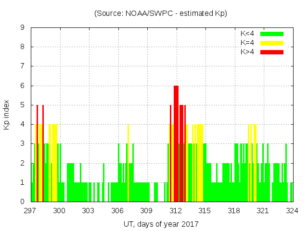Click the green K<4 legend swatch
The image size is (308, 231).
(272, 34)
